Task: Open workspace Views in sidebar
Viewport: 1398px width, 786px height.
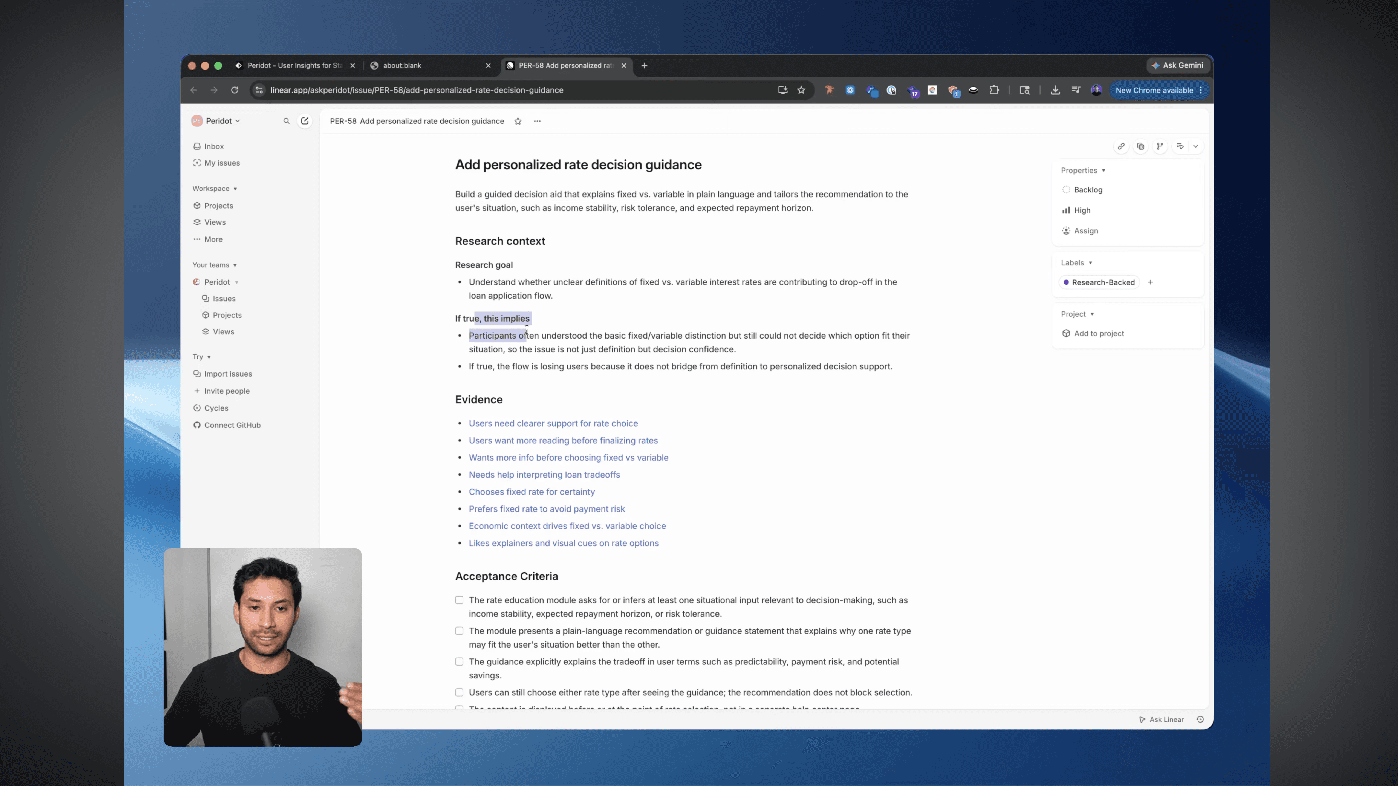Action: coord(209,222)
